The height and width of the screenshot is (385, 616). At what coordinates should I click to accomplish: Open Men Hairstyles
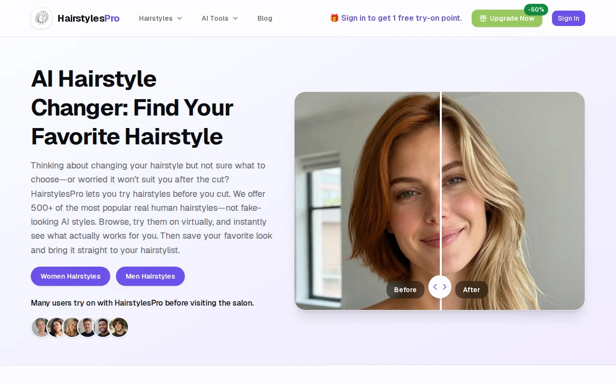(x=150, y=276)
